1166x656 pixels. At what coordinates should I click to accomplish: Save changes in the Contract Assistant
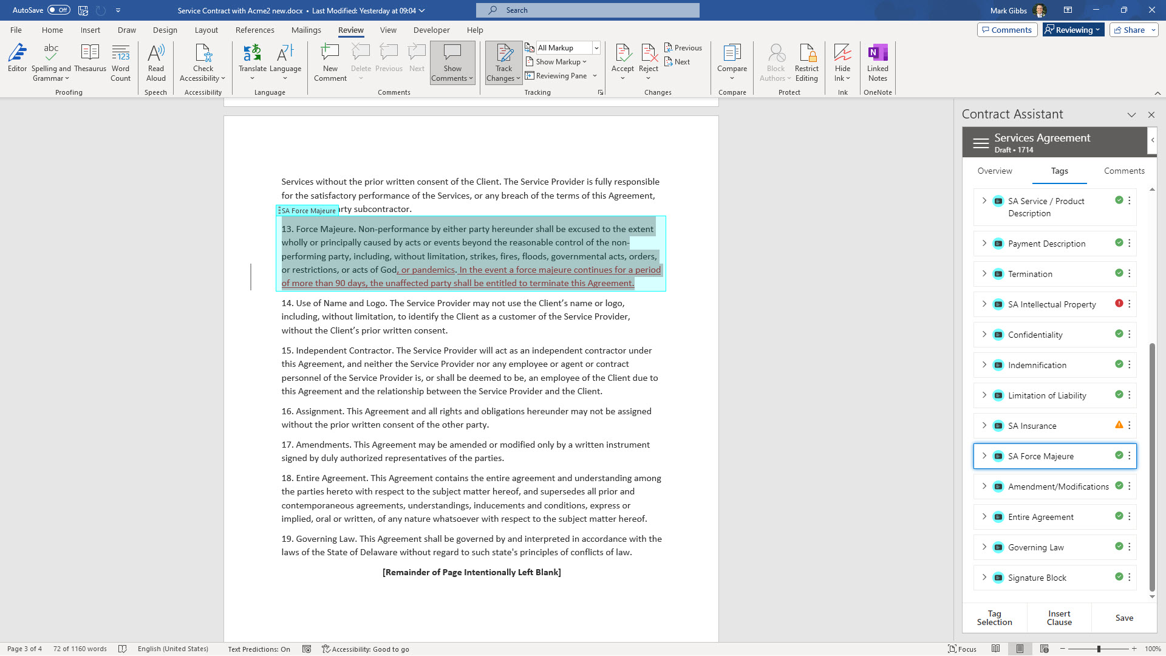(1123, 618)
